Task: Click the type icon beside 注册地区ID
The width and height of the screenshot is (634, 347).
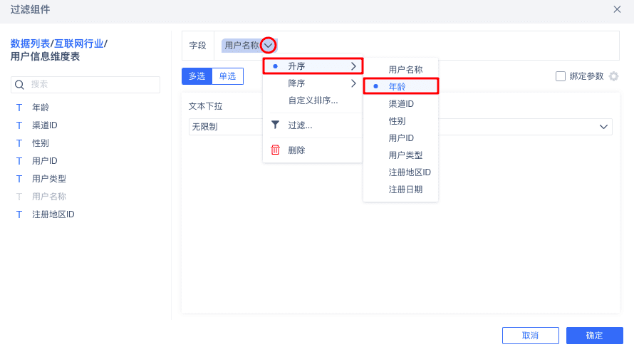Action: pos(19,214)
